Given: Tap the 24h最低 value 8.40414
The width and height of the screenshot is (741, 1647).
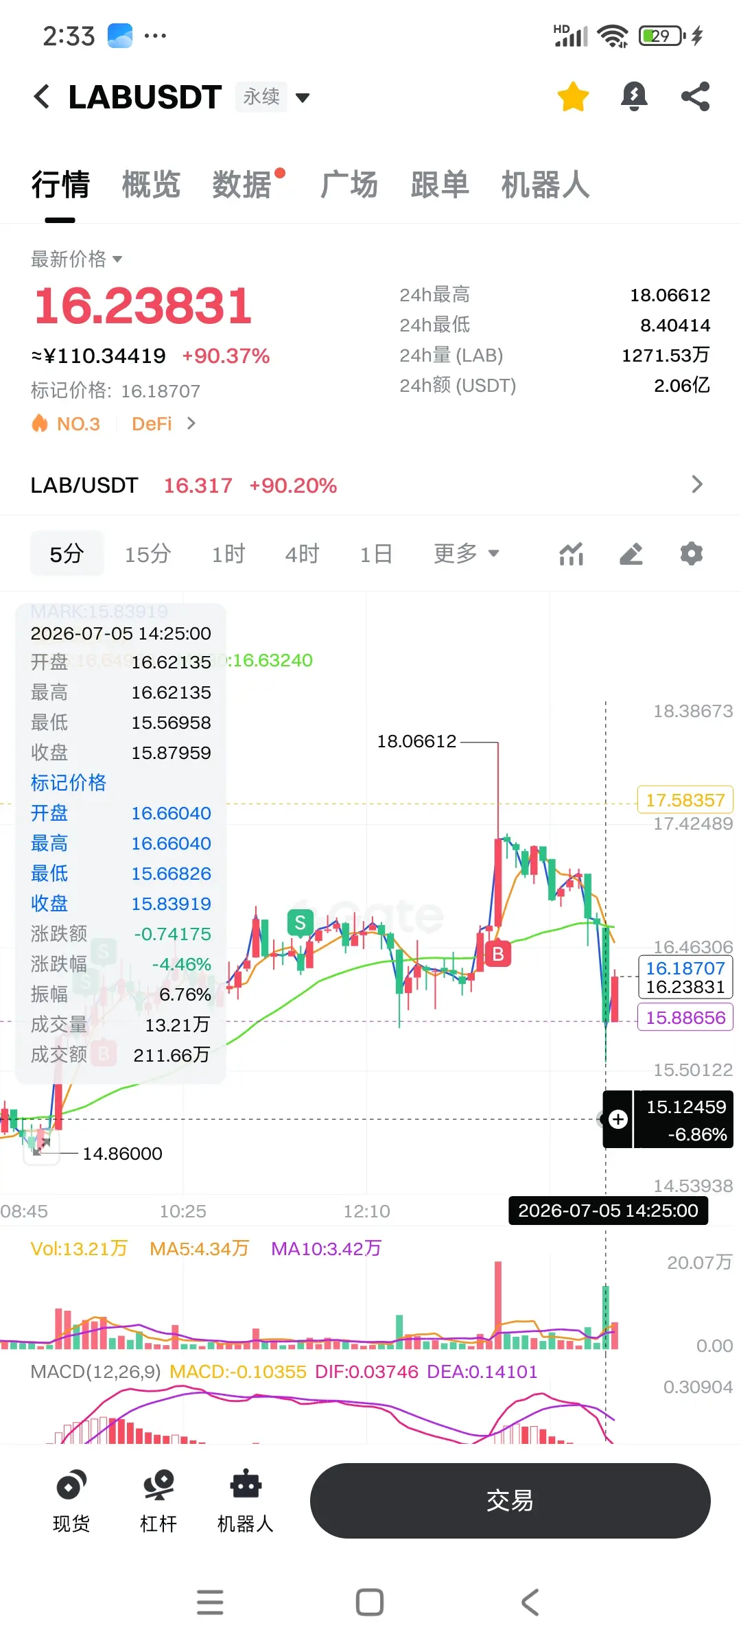Looking at the screenshot, I should (x=675, y=325).
